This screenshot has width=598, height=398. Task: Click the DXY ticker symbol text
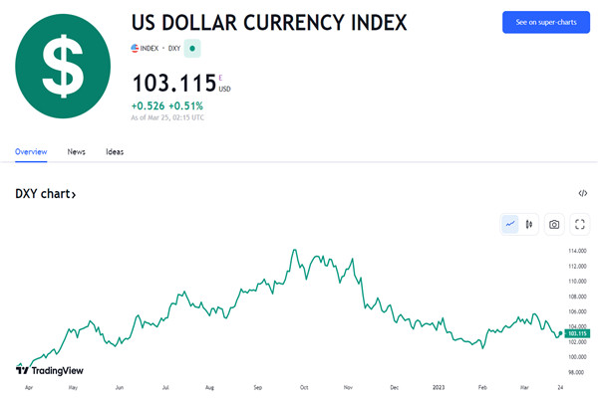coord(174,49)
